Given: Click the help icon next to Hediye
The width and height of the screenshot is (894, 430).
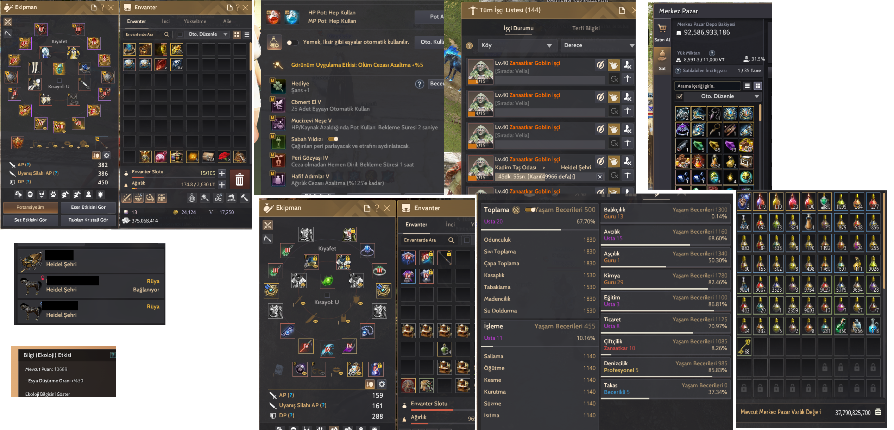Looking at the screenshot, I should (x=419, y=84).
